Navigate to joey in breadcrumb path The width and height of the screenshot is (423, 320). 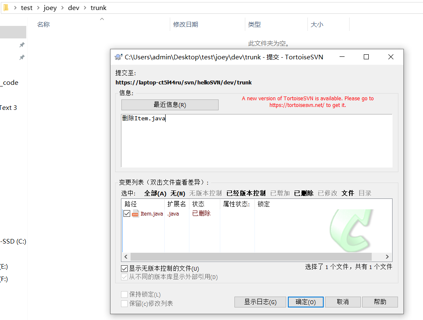pos(50,8)
